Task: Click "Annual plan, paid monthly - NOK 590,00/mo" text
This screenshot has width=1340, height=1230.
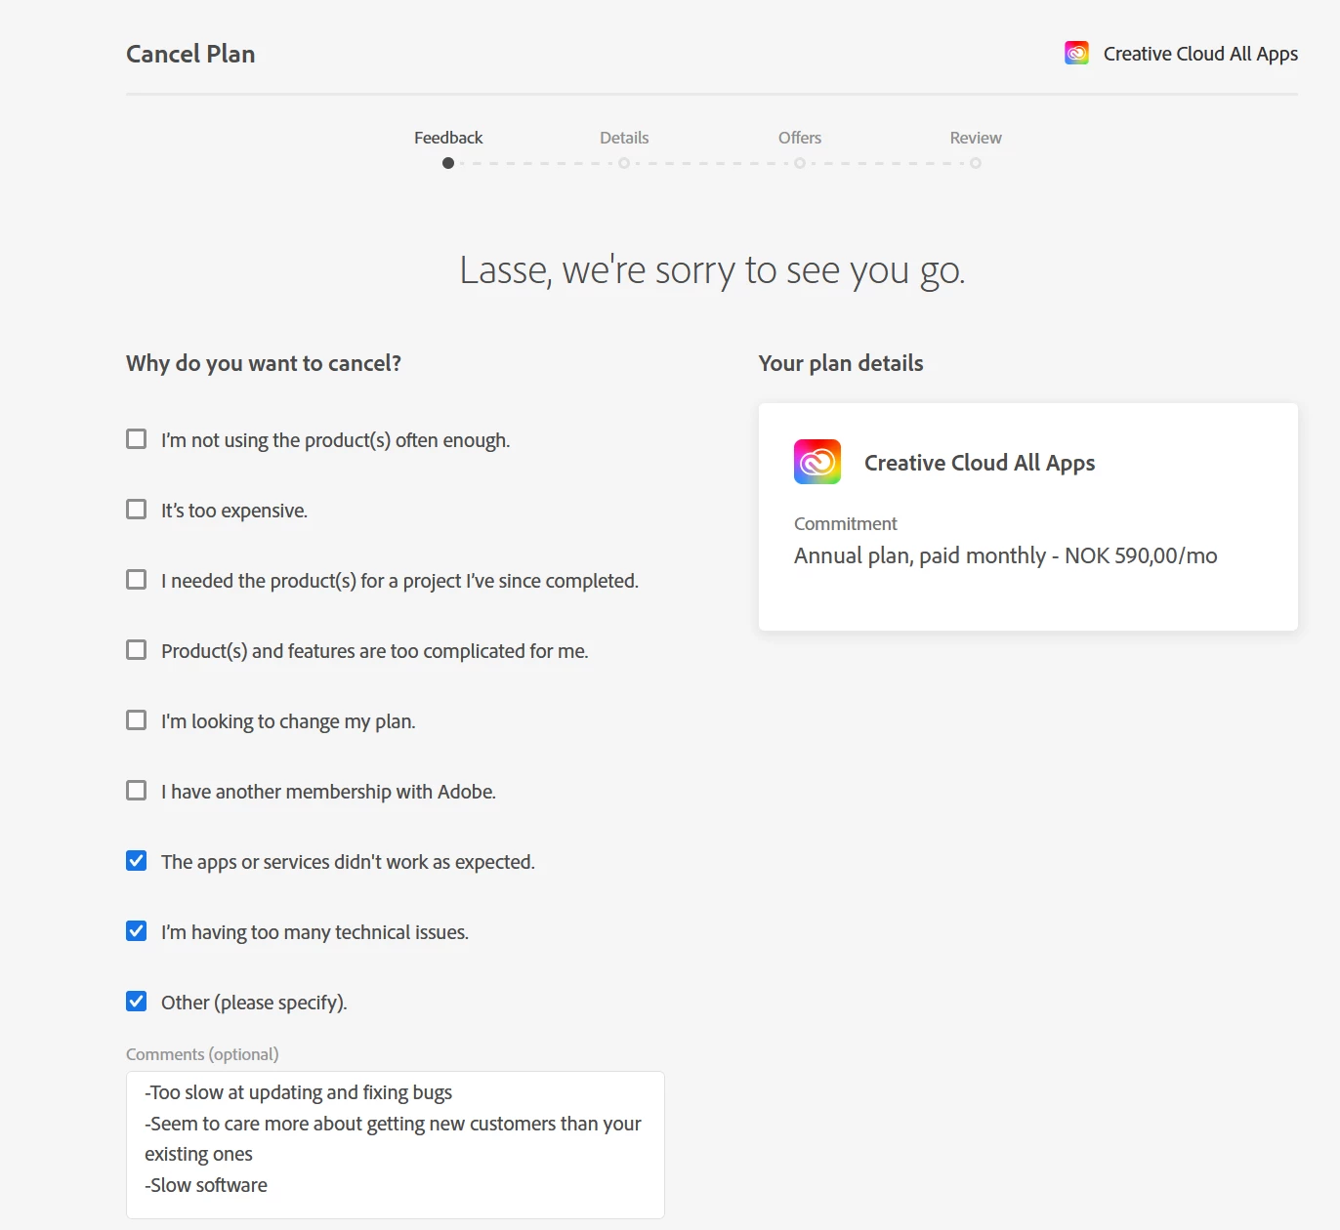Action: coord(1006,555)
